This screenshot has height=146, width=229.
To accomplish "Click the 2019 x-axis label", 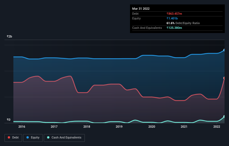I will (x=119, y=127).
